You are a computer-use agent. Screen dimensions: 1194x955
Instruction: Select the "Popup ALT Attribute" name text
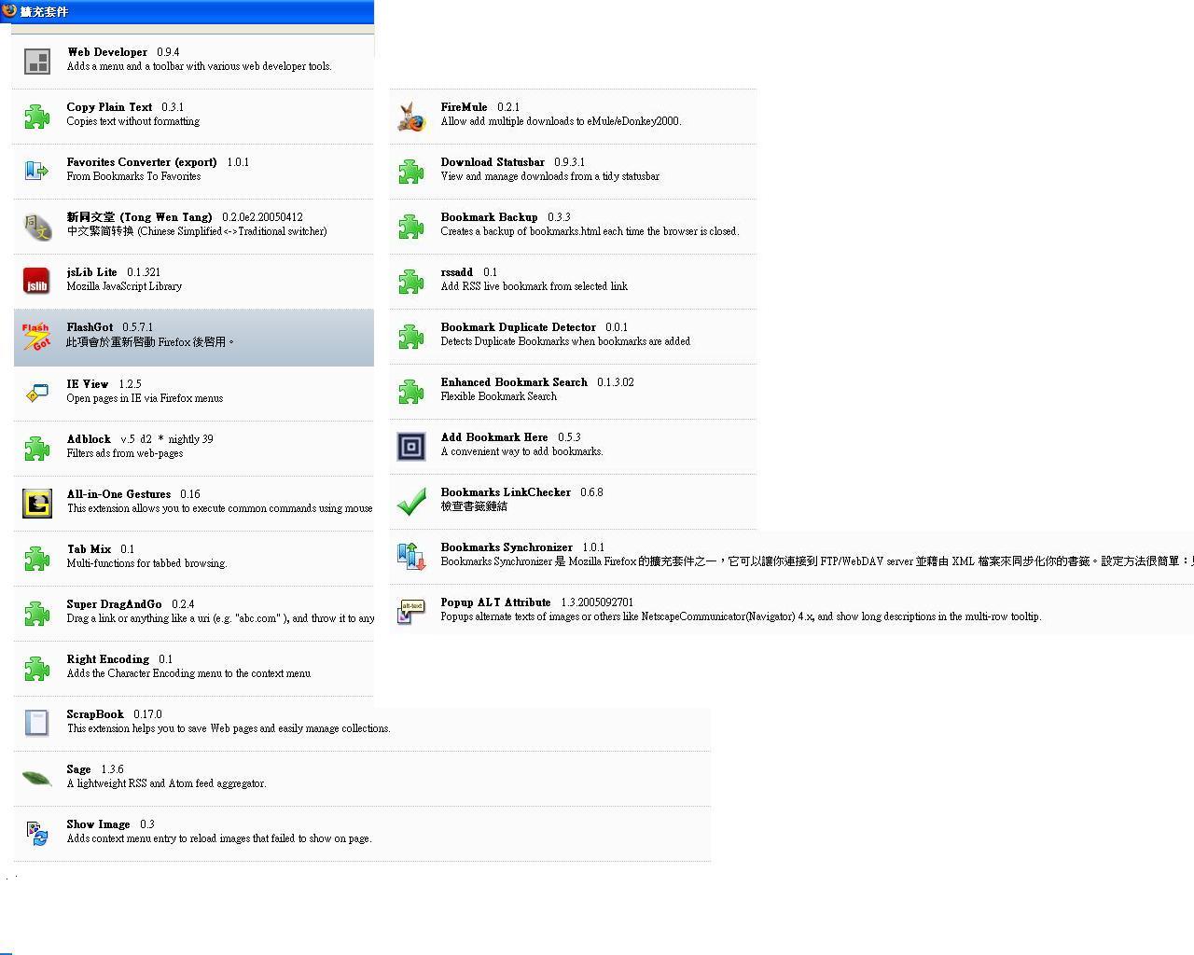point(496,602)
